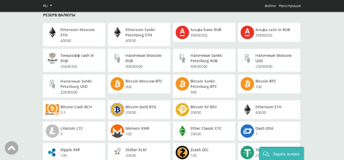This screenshot has width=344, height=160.
Task: Click the scroll-to-top arrow button
Action: point(11,148)
